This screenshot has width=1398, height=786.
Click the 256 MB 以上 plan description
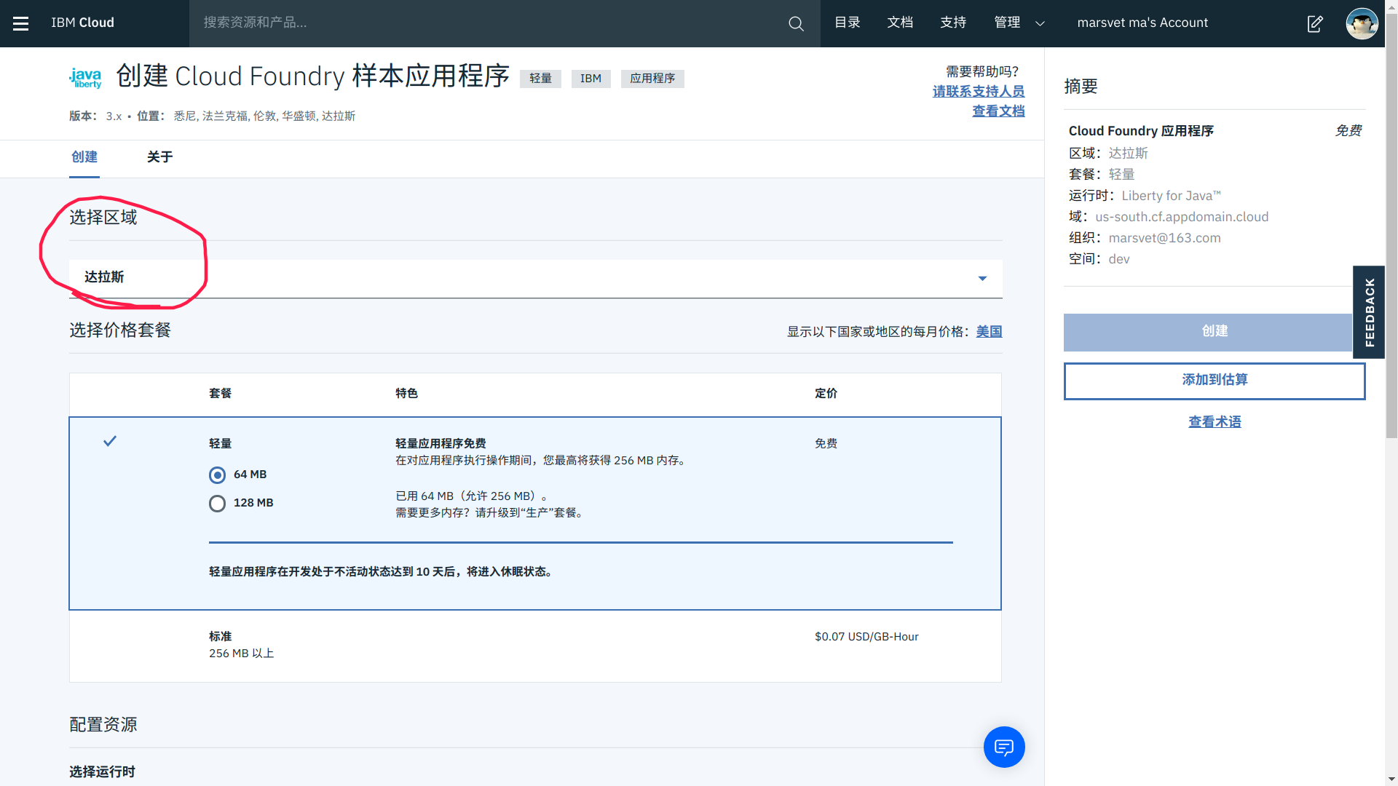pyautogui.click(x=241, y=654)
